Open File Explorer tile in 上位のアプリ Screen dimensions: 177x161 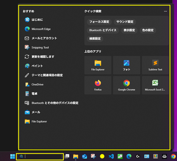coord(98,65)
